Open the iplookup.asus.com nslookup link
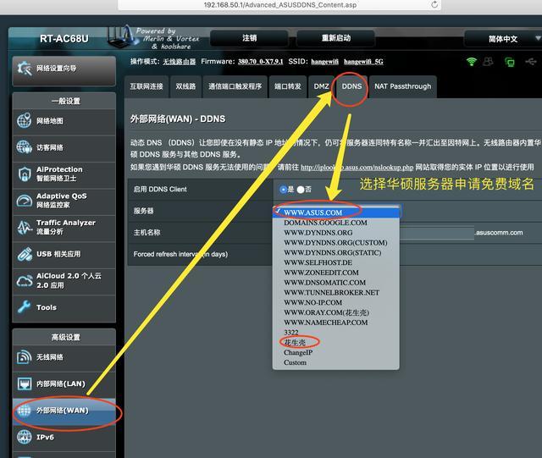The height and width of the screenshot is (458, 542). 357,168
